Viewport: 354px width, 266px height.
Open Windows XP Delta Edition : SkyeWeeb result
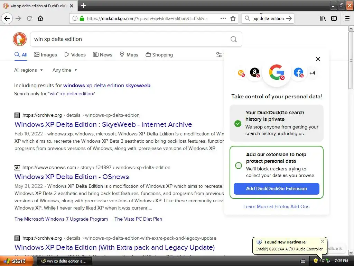(x=103, y=124)
